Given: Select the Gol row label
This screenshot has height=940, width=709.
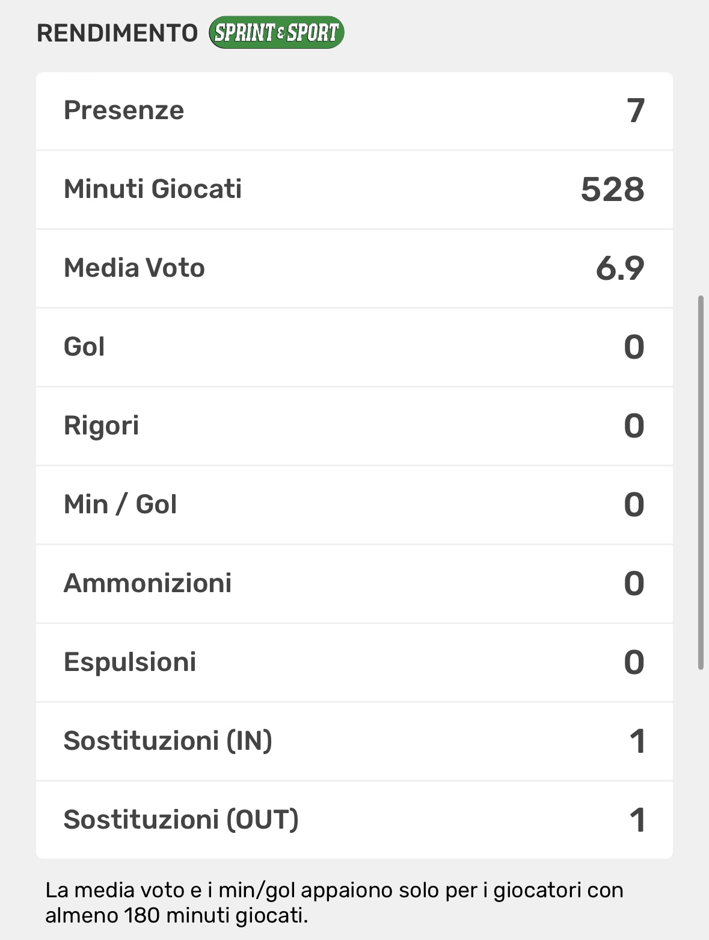Looking at the screenshot, I should pyautogui.click(x=84, y=347).
